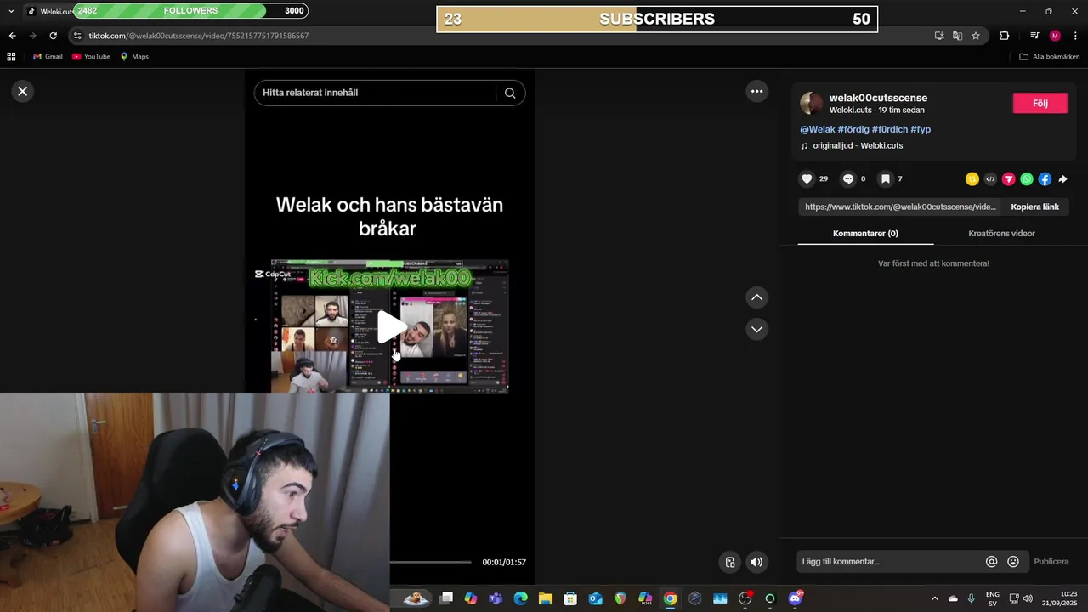This screenshot has width=1088, height=612.
Task: Open more share options arrow
Action: [1062, 178]
